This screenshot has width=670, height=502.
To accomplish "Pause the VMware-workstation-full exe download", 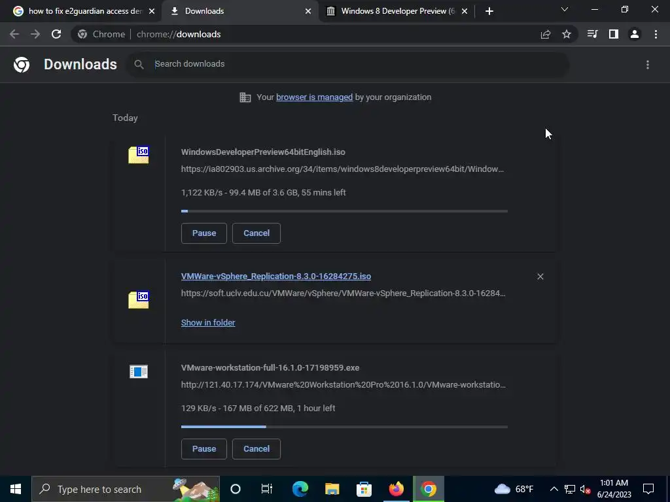I will point(204,448).
